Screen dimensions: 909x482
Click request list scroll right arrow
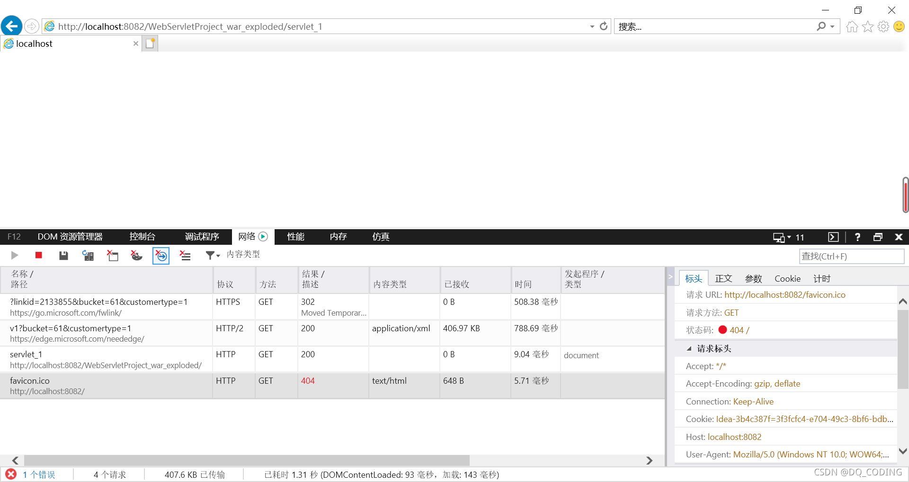(x=650, y=460)
